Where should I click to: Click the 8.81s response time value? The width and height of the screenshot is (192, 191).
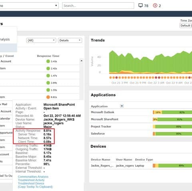tap(54, 97)
